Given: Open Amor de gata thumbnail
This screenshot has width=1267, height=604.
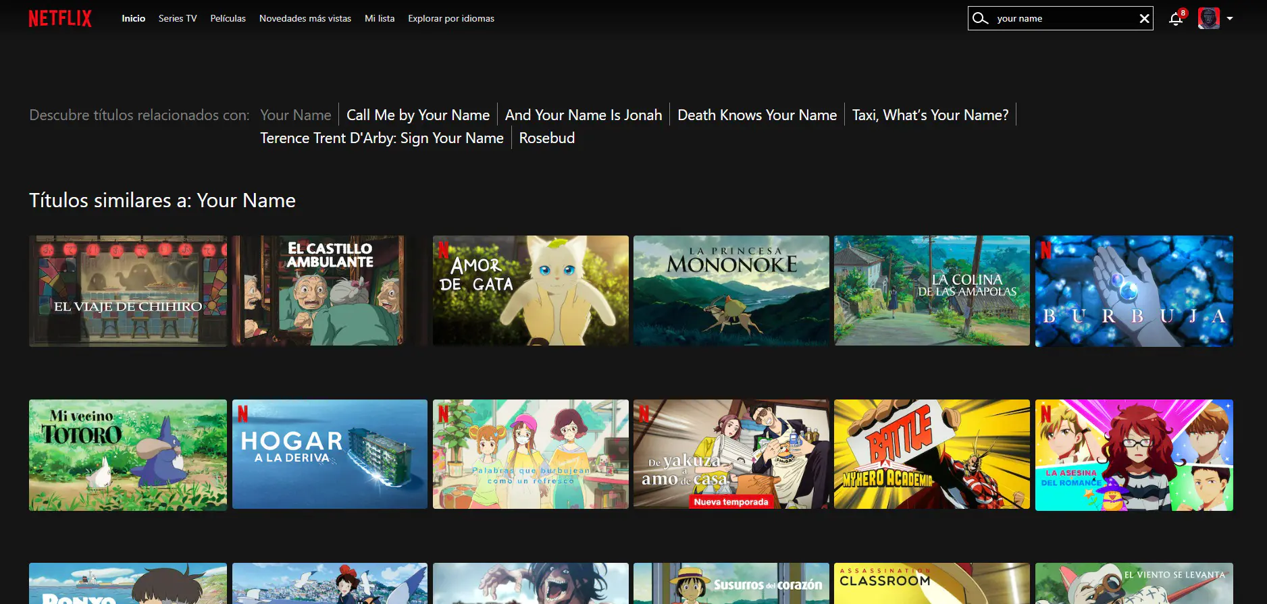Looking at the screenshot, I should (x=531, y=291).
